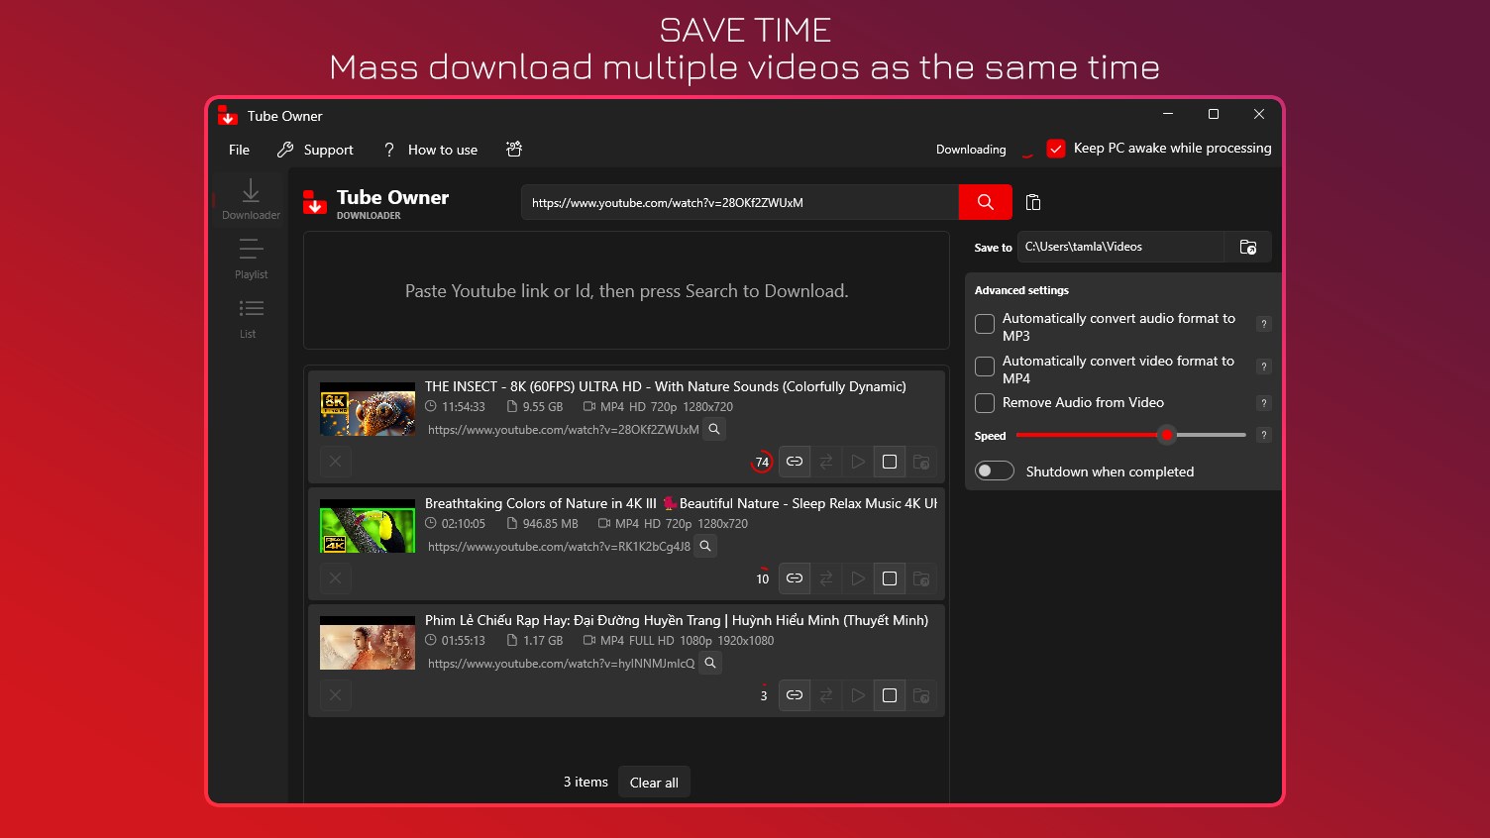Viewport: 1490px width, 838px height.
Task: Click convert icon for THE INSECT video
Action: 826,462
